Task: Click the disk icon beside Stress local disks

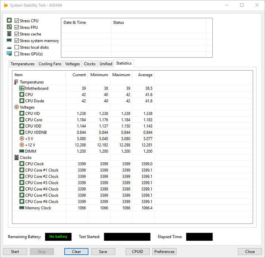Action: pyautogui.click(x=9, y=47)
